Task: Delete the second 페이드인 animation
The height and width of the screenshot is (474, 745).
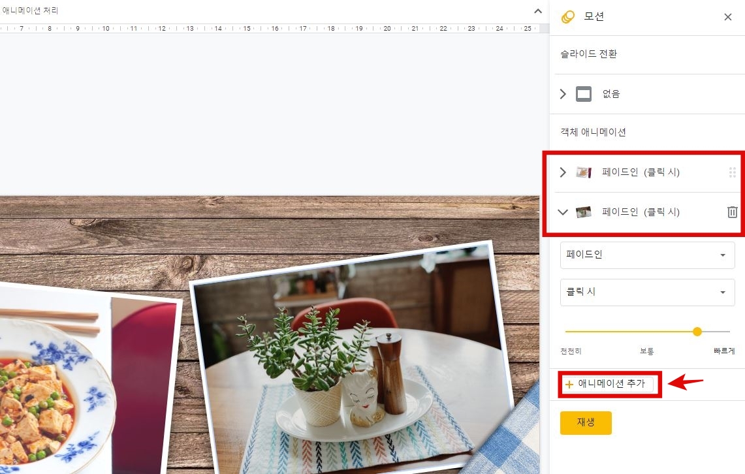Action: pyautogui.click(x=732, y=212)
